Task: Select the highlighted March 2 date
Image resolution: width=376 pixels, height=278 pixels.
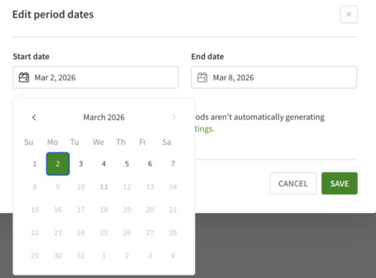Action: [x=58, y=164]
